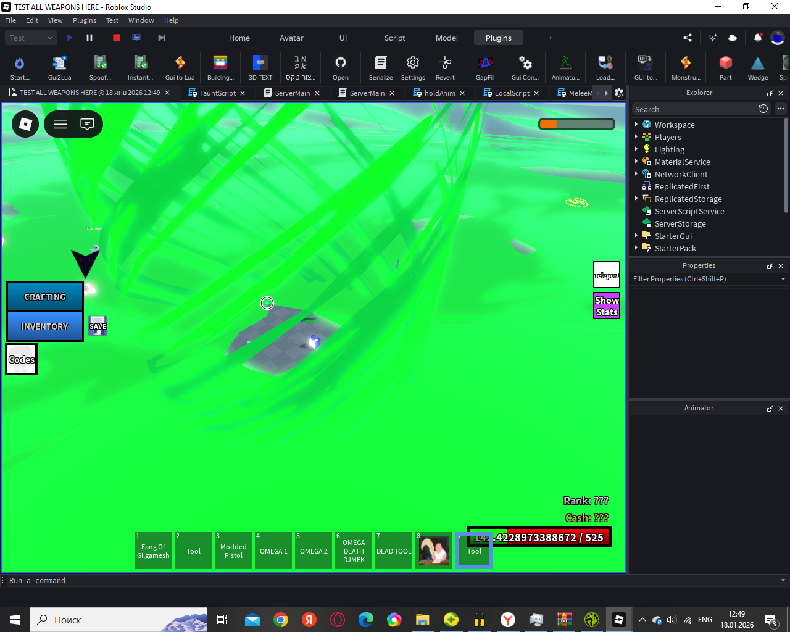Click the Explorer search field
The width and height of the screenshot is (790, 632).
pos(694,109)
